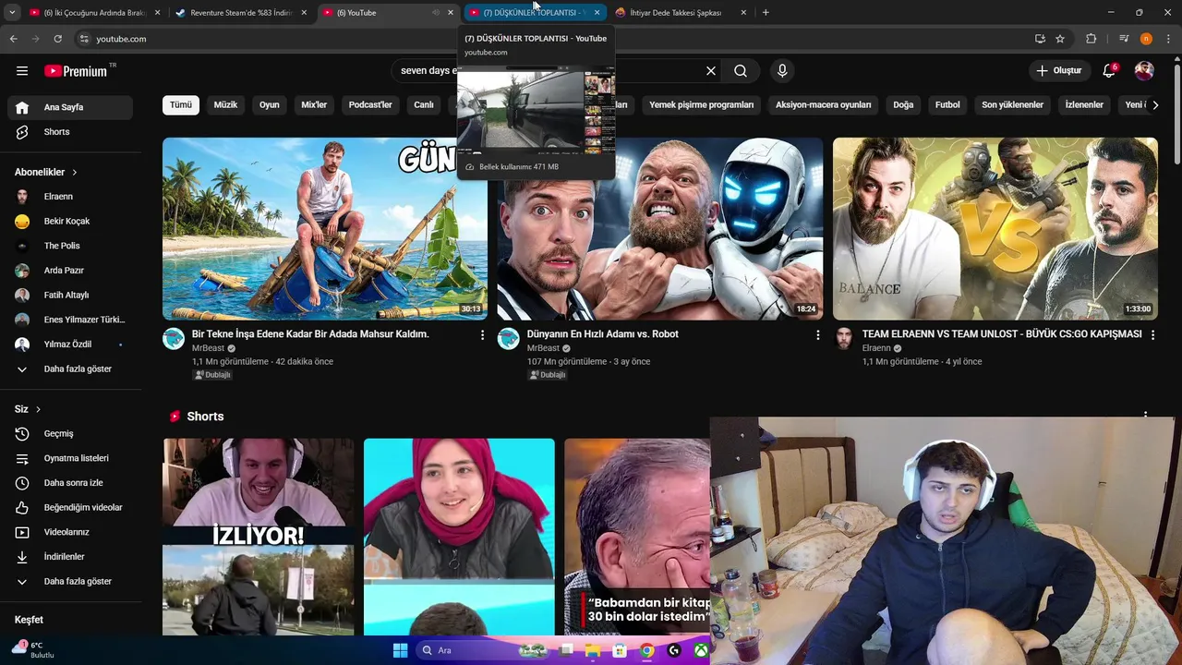Select the Canlı filter chip
The width and height of the screenshot is (1182, 665).
[424, 105]
